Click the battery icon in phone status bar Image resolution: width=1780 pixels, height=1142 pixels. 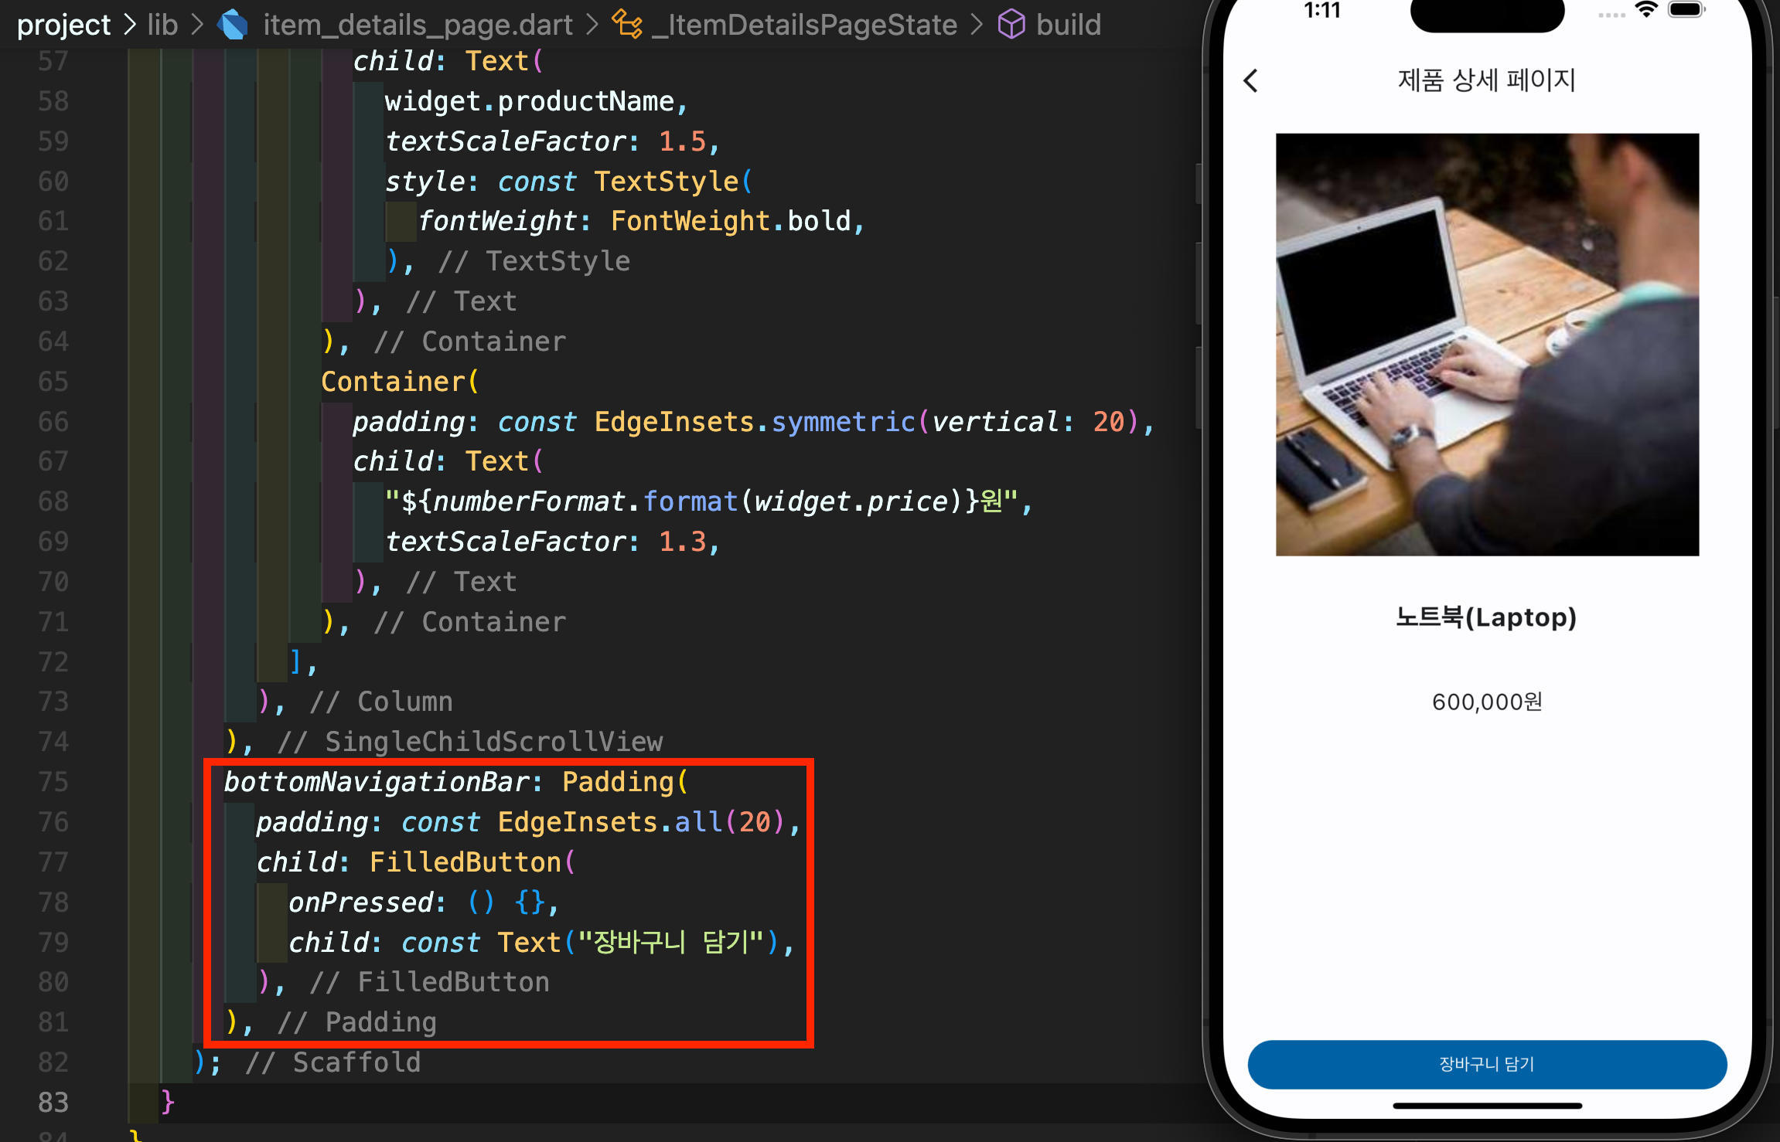1686,10
